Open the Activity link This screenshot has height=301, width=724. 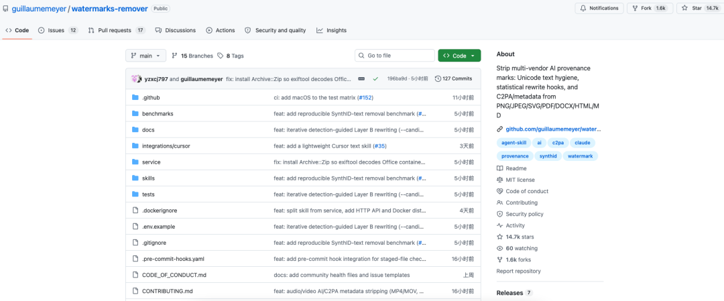511,225
